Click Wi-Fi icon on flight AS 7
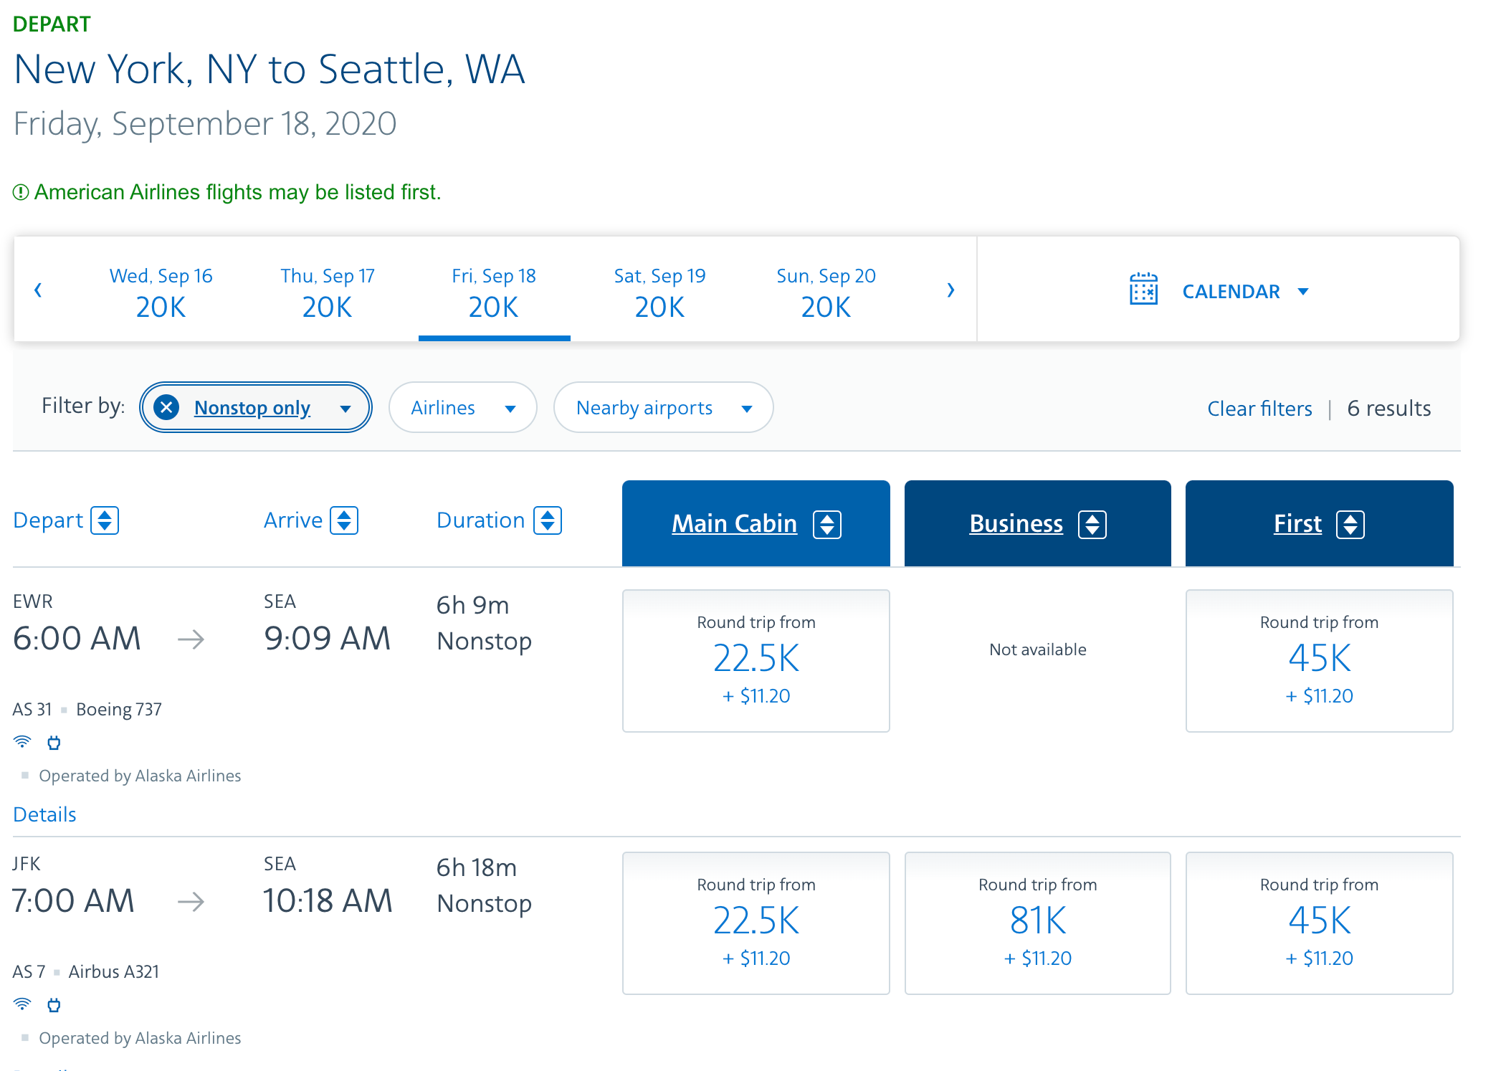1501x1071 pixels. tap(22, 1004)
